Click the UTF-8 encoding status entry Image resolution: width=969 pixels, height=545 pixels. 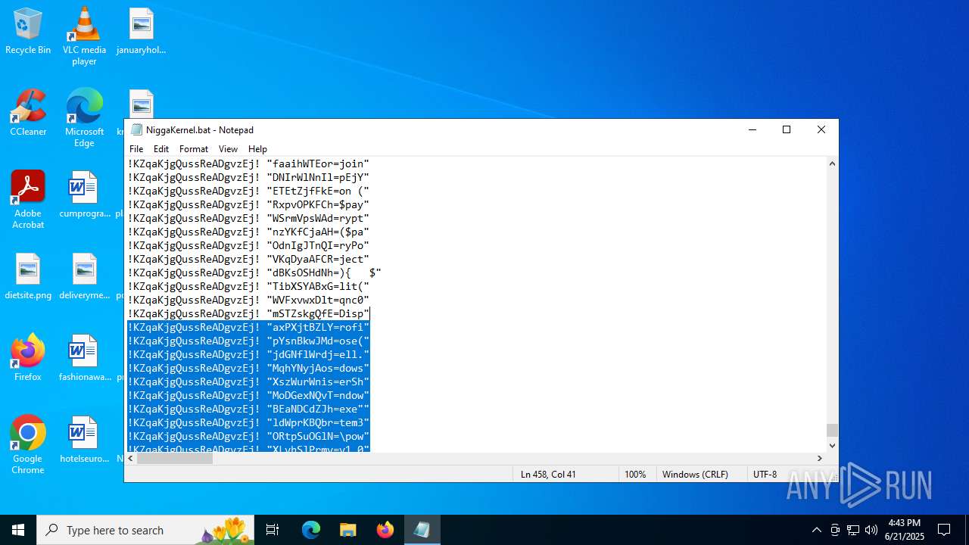click(765, 475)
